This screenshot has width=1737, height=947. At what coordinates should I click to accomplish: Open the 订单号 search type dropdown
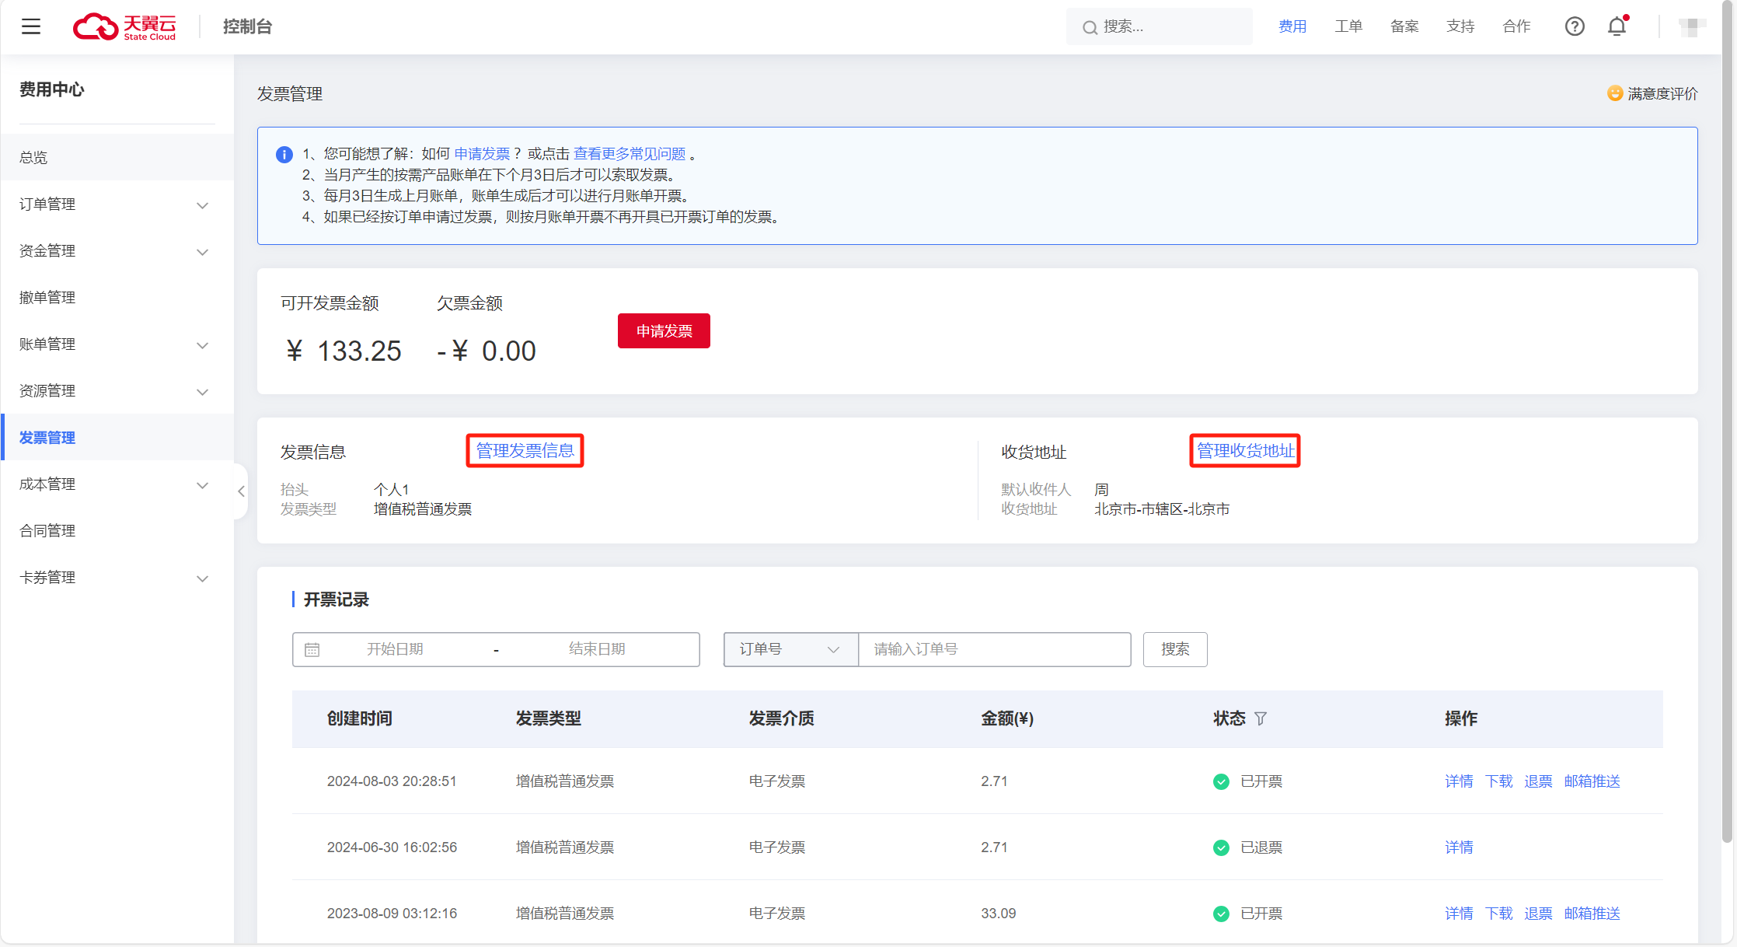click(790, 649)
